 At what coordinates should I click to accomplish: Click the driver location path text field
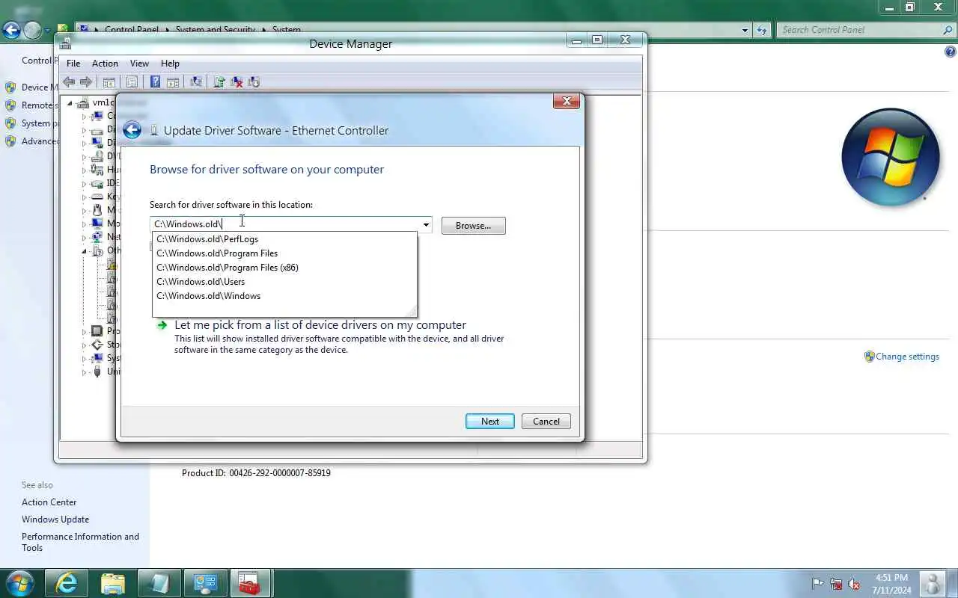pos(285,224)
